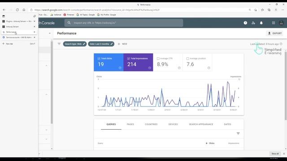Open users and permissions icon
The image size is (287, 161).
point(253,23)
